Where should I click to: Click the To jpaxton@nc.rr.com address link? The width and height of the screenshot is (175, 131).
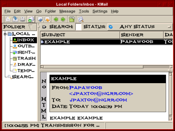pyautogui.click(x=98, y=100)
